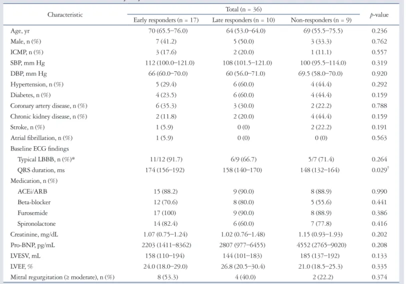Select the p-value "0.236" for age

379,31
